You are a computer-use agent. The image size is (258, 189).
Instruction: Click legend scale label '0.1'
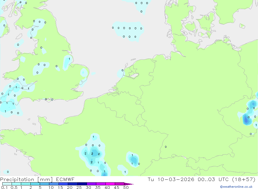click(x=4, y=187)
